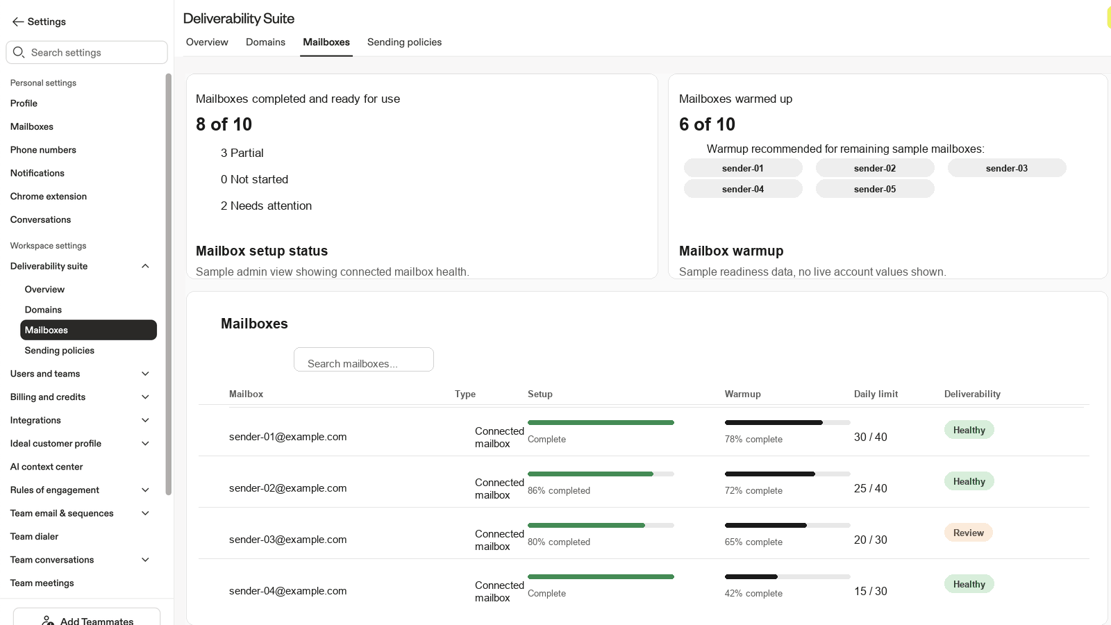The height and width of the screenshot is (625, 1111).
Task: Expand Rules of engagement chevron
Action: click(x=145, y=490)
